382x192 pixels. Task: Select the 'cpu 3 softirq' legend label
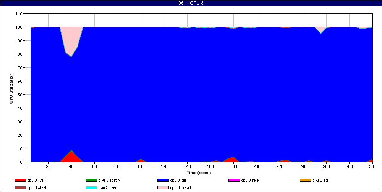110,180
